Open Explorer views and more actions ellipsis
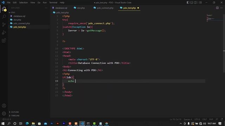225x126 pixels. click(x=46, y=8)
